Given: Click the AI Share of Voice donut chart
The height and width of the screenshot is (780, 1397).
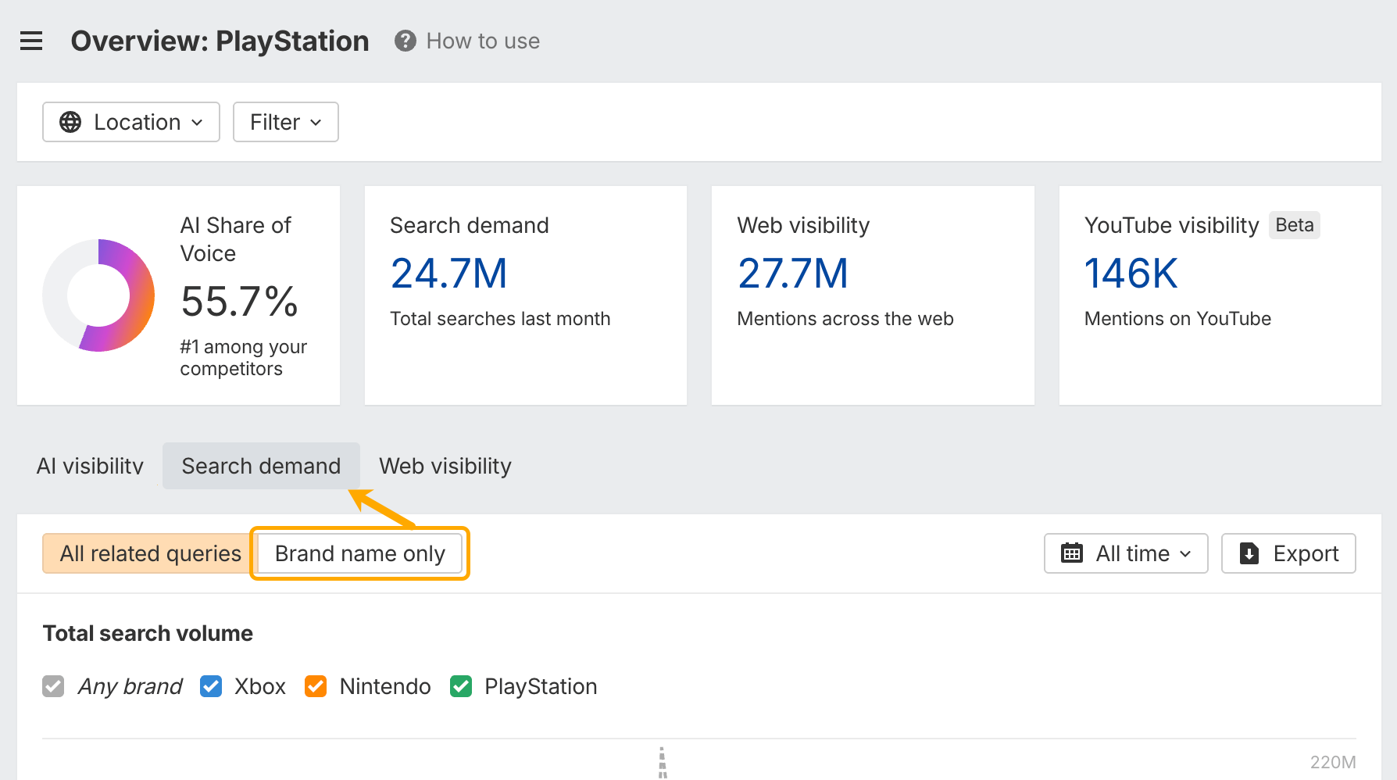Looking at the screenshot, I should [x=98, y=295].
